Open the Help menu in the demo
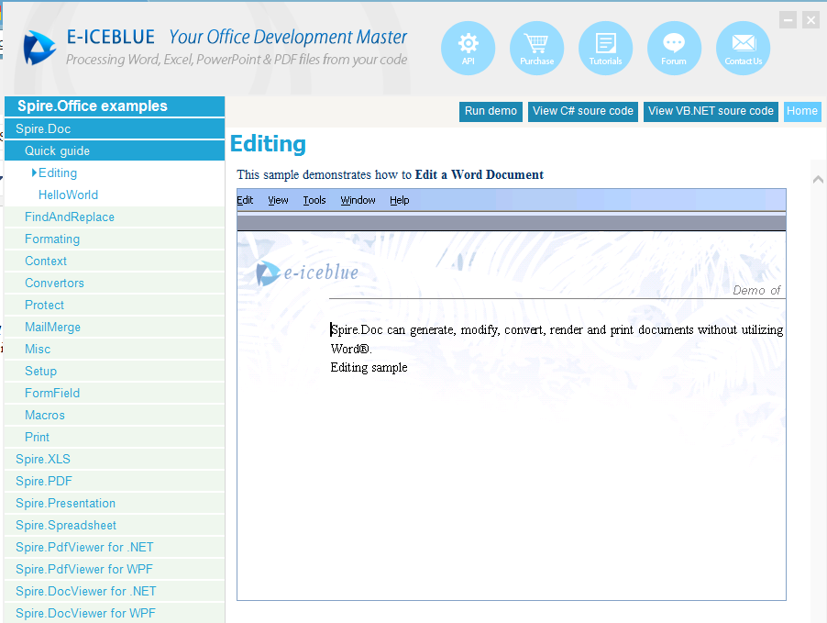The height and width of the screenshot is (623, 827). click(399, 200)
